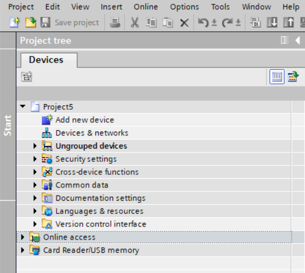The image size is (305, 273).
Task: Click the Cut scissors icon
Action: pyautogui.click(x=134, y=22)
